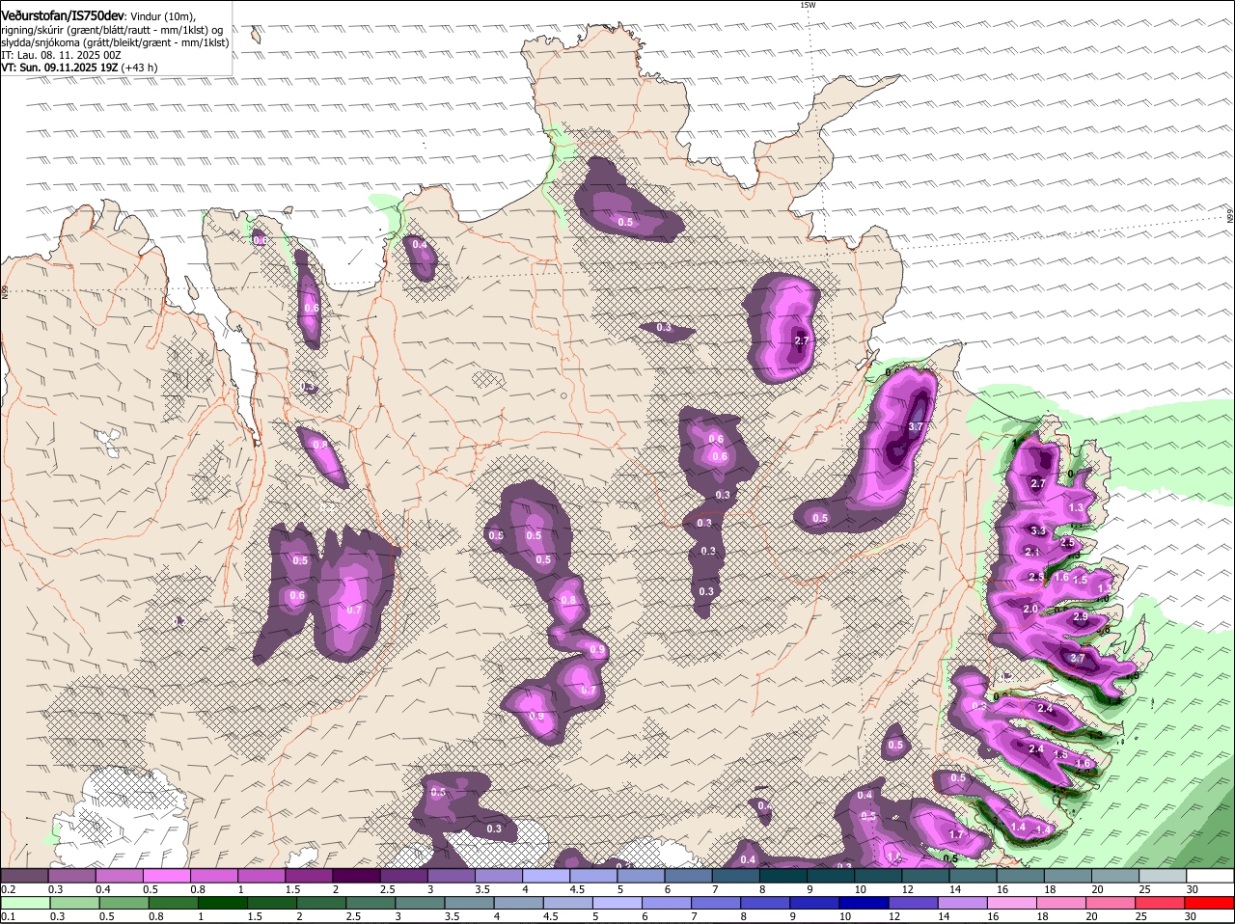The image size is (1235, 924).
Task: Click the 2.1 snowfall value on the map
Action: pos(1032,553)
